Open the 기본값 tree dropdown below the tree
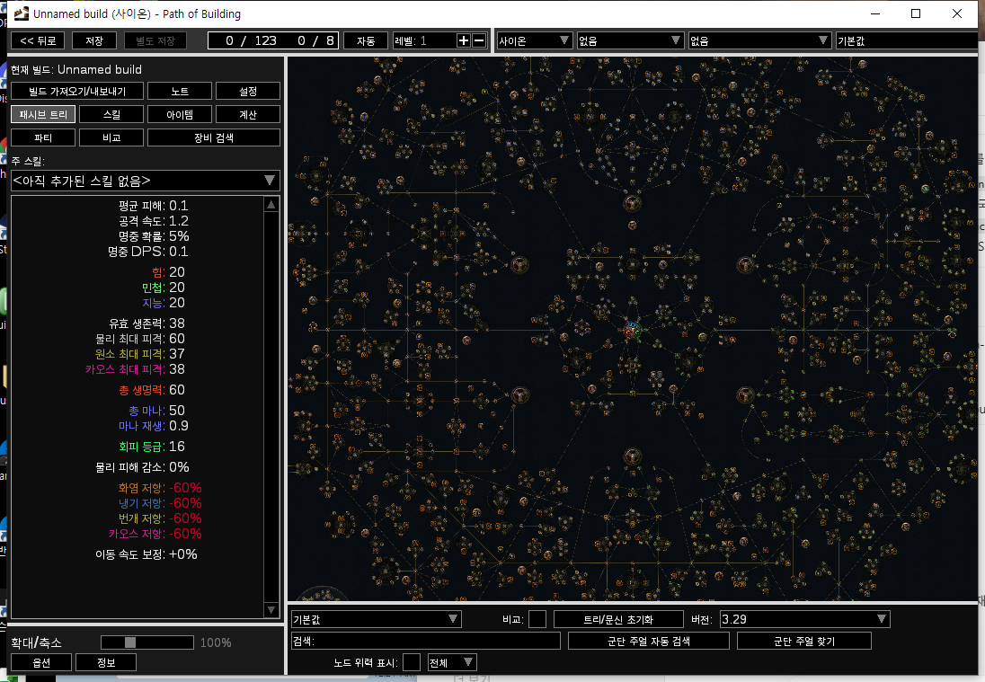 click(x=377, y=619)
